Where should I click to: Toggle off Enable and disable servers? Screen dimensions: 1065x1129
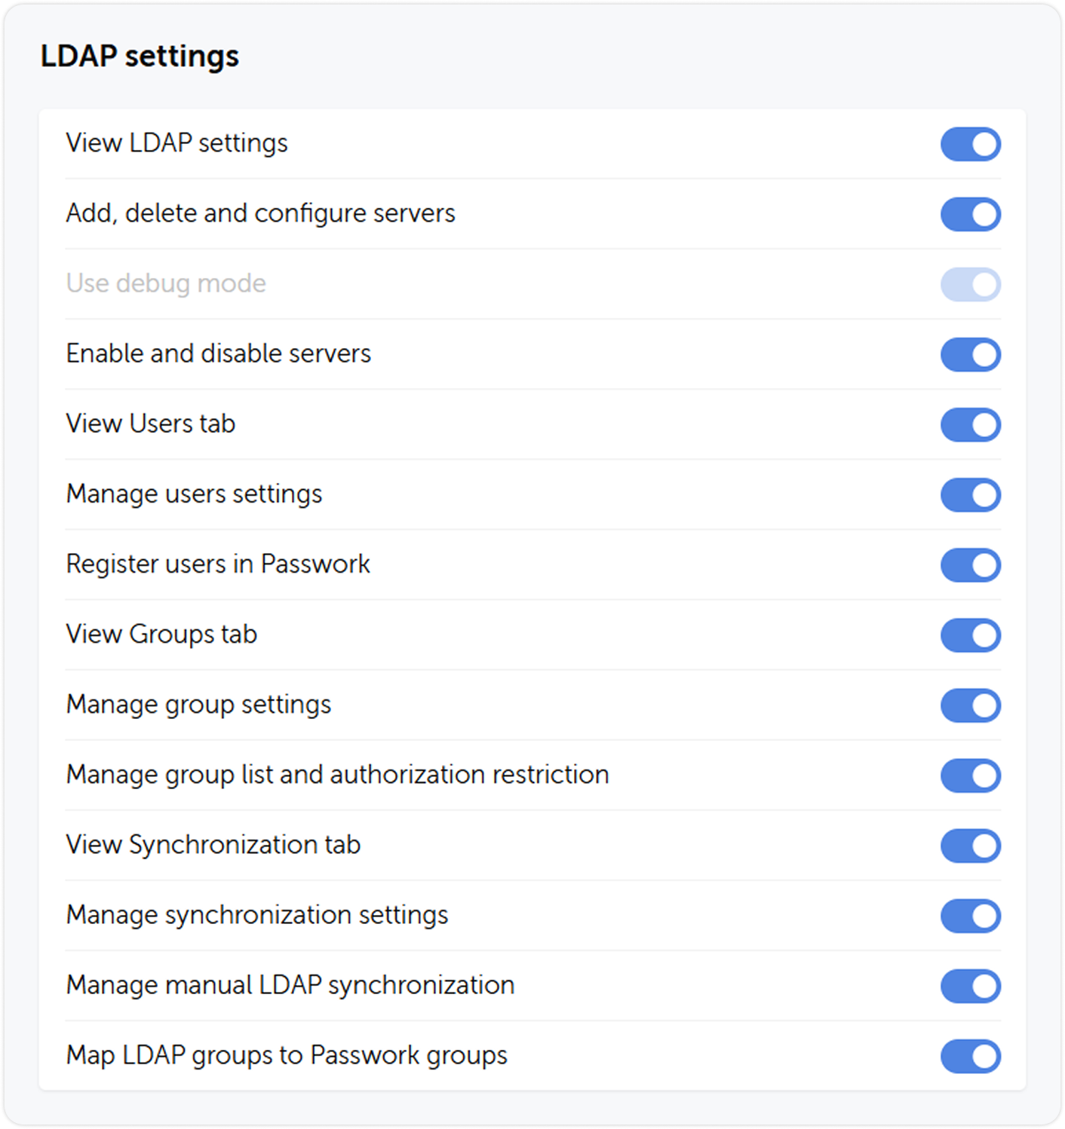[971, 354]
